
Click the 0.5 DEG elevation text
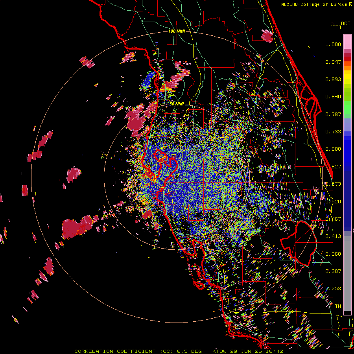[x=189, y=351]
